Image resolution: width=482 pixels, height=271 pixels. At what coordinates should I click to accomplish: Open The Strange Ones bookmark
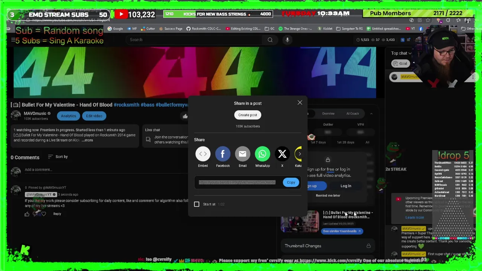tap(296, 29)
